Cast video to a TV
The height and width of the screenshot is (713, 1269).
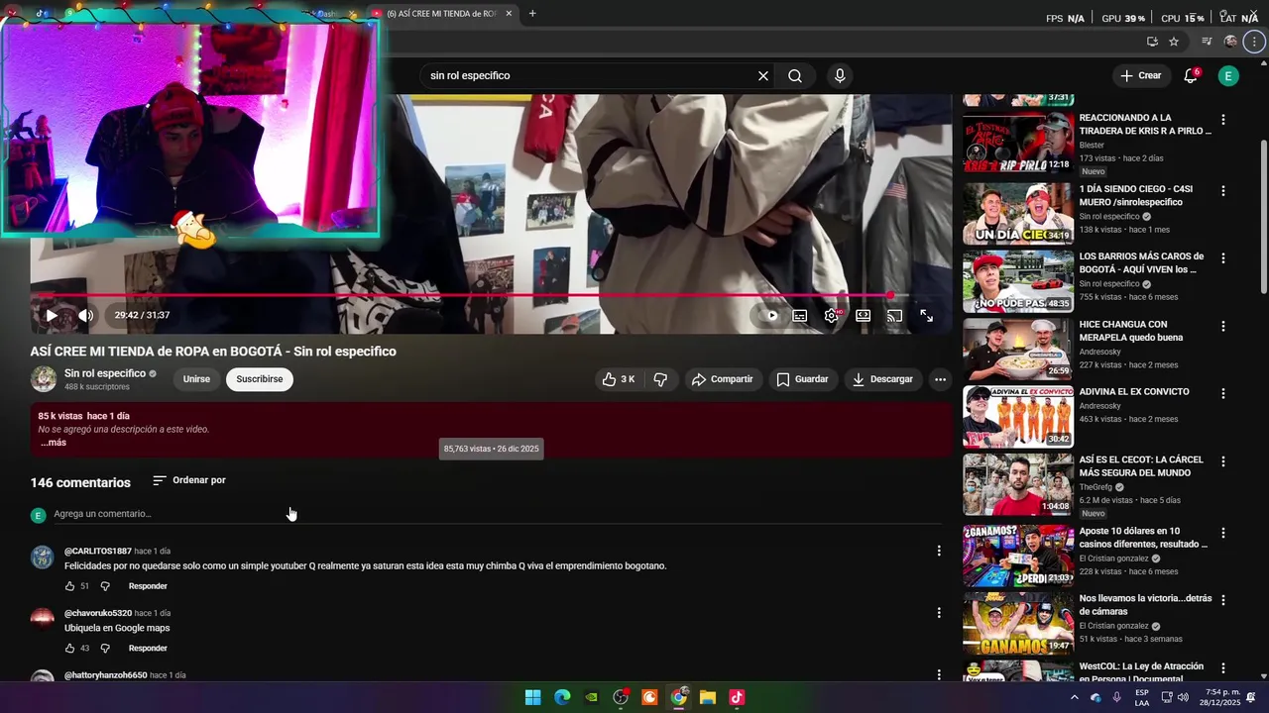(x=894, y=316)
